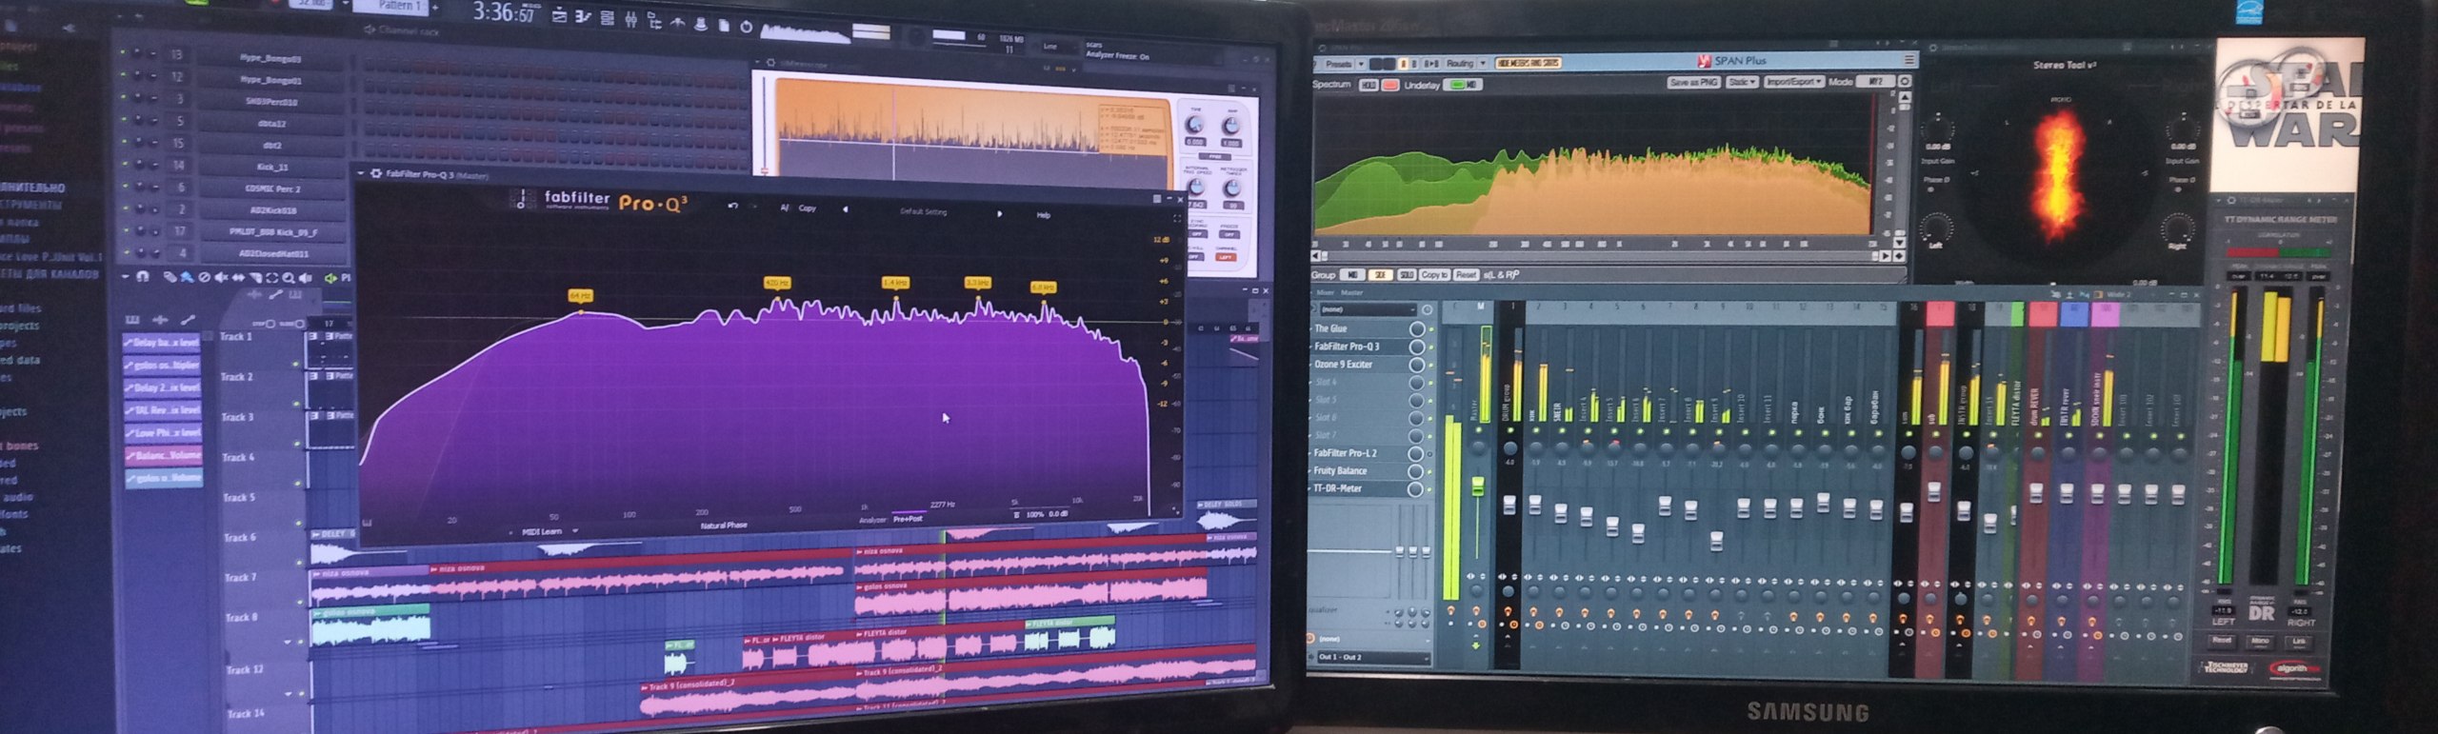The width and height of the screenshot is (2438, 734).
Task: Select the playlist Slip tool
Action: click(x=238, y=278)
